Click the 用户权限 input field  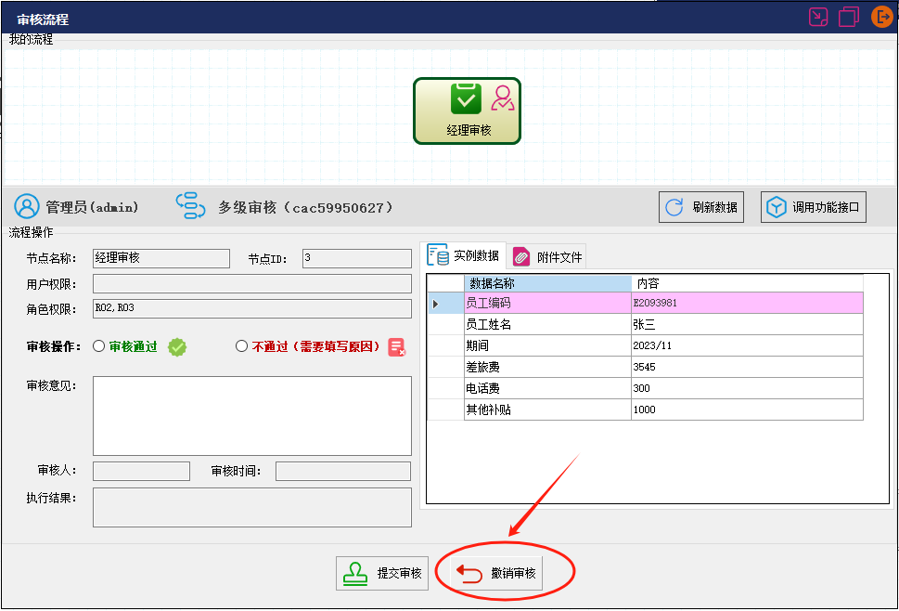(252, 283)
